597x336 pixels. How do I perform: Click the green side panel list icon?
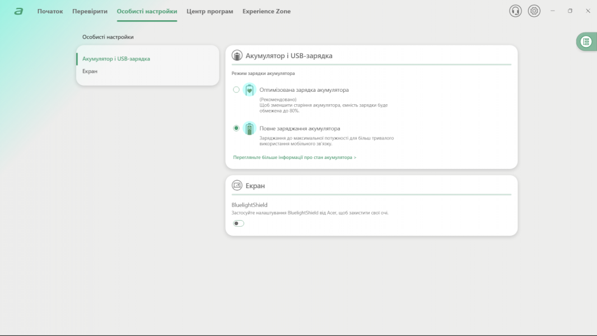point(586,41)
